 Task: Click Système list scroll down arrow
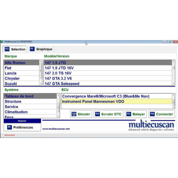(x=58, y=116)
